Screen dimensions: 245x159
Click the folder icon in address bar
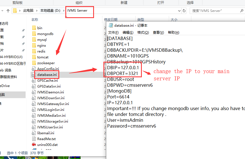tap(15, 11)
